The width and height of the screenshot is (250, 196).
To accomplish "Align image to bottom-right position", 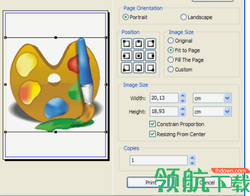I will tap(151, 68).
